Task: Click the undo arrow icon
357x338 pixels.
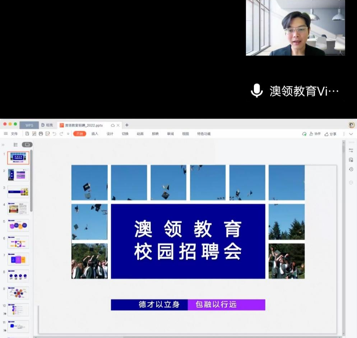Action: coord(54,134)
